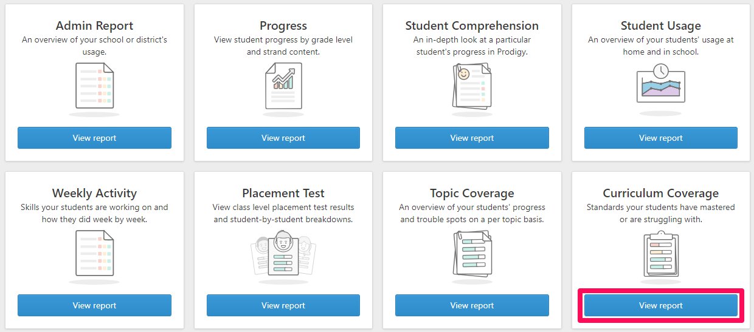
Task: View the Placement Test report
Action: pos(283,305)
